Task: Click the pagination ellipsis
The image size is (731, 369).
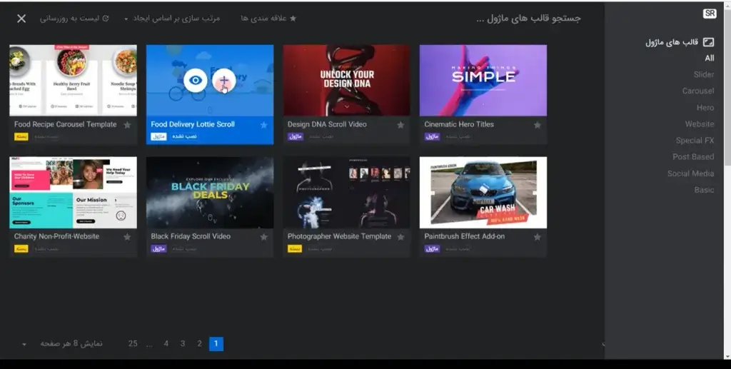Action: pos(149,345)
